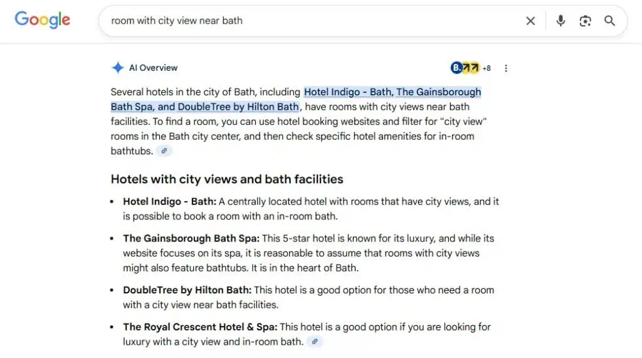The image size is (642, 358).
Task: Select the bold "The Gainsborough Bath Spa:" bullet title
Action: 191,238
